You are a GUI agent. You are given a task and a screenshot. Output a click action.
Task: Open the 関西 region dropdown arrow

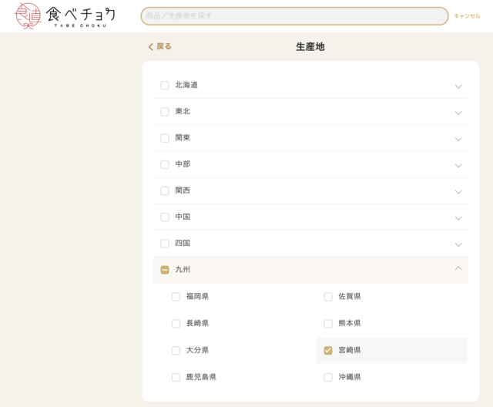click(458, 191)
